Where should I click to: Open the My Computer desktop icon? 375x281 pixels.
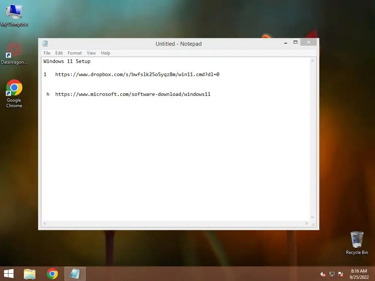click(x=14, y=14)
